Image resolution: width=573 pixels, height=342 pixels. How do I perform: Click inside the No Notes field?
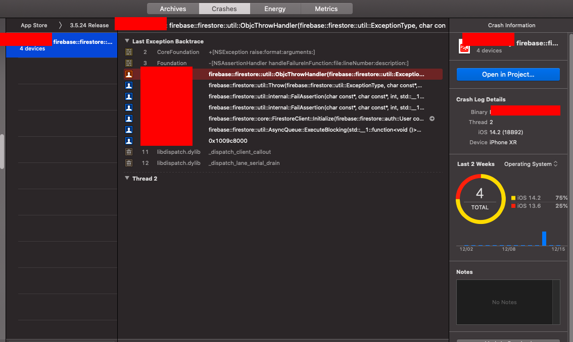pyautogui.click(x=504, y=302)
